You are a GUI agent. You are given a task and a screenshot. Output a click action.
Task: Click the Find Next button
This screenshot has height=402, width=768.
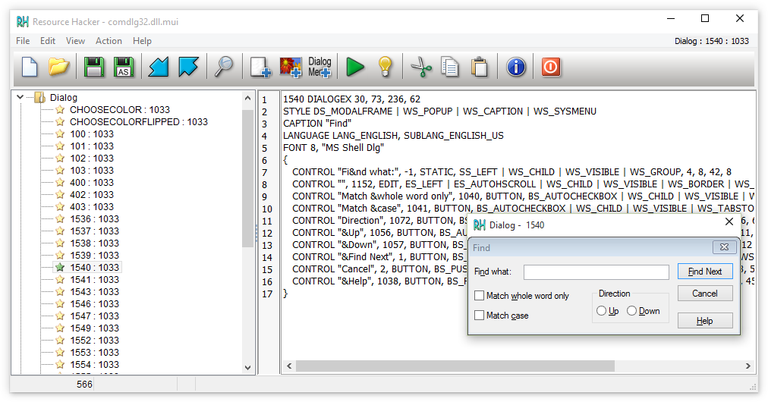[x=705, y=272]
